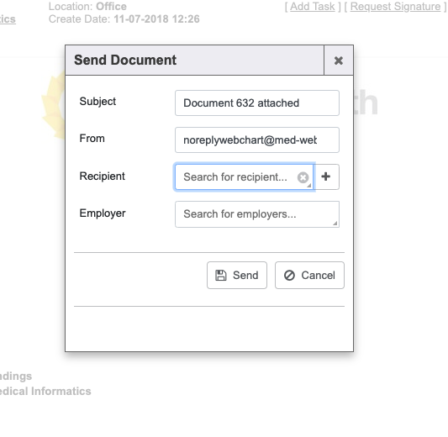
Task: Clear the recipient search with the x icon
Action: pos(303,177)
